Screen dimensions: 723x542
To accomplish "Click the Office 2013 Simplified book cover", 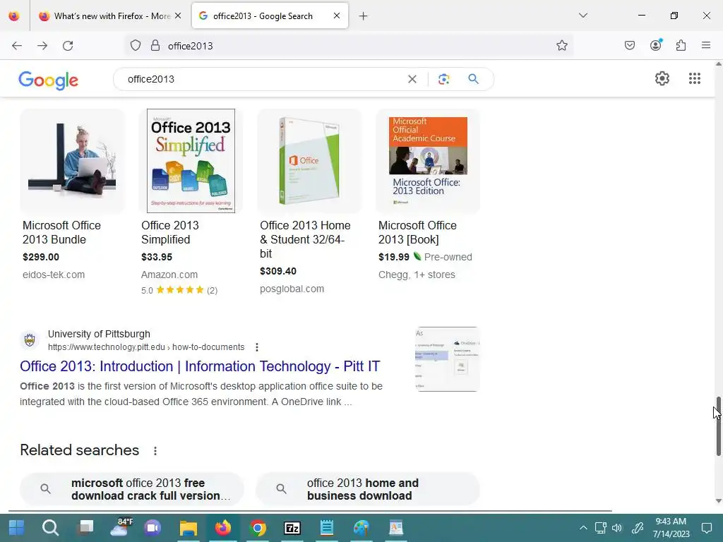I will pyautogui.click(x=191, y=161).
